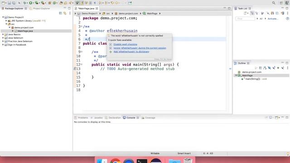Toggle Categorized view in Task List
Viewport: 290px width, 163px height.
point(252,13)
